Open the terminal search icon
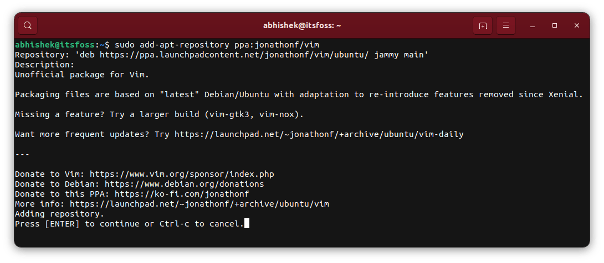The width and height of the screenshot is (604, 263). [x=28, y=25]
